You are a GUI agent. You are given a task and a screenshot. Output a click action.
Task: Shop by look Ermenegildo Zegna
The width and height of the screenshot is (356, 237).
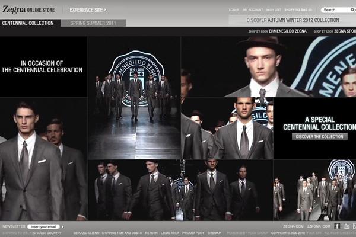(277, 31)
